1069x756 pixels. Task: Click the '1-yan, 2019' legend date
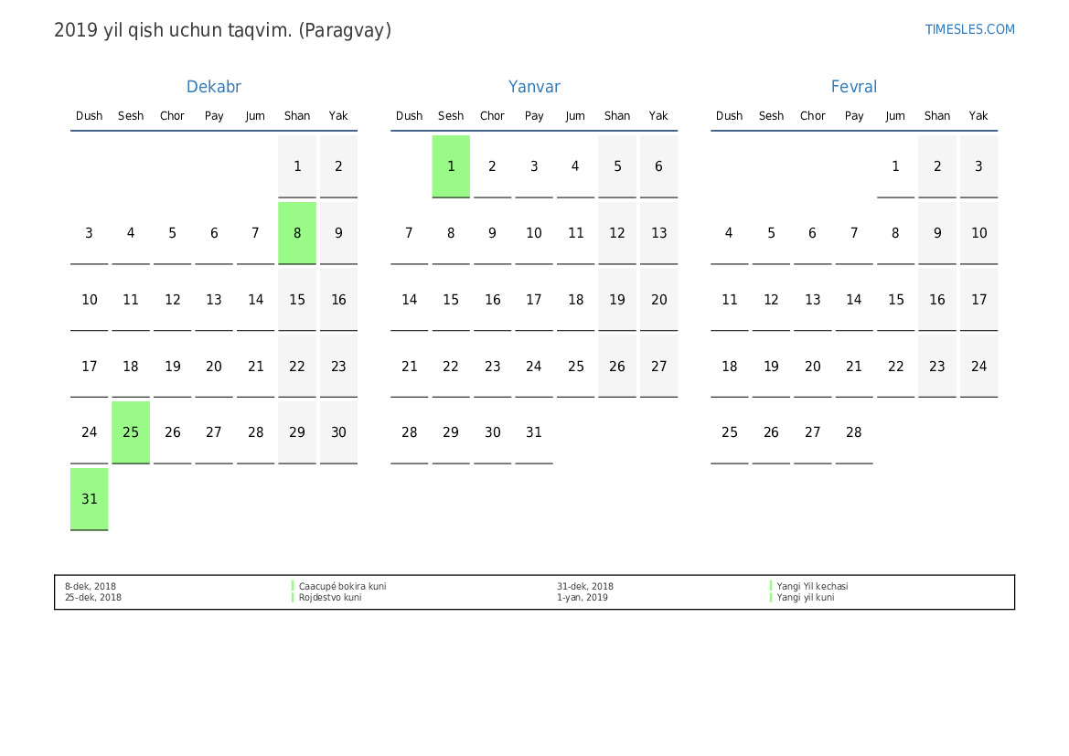tap(583, 597)
